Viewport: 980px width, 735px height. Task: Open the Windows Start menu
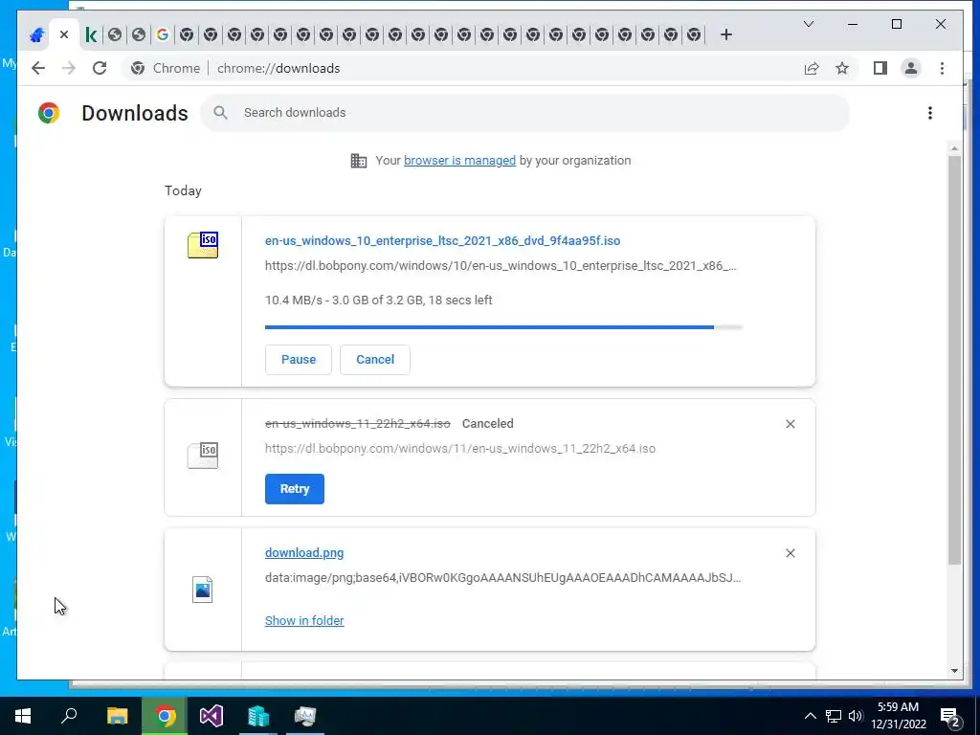coord(23,716)
